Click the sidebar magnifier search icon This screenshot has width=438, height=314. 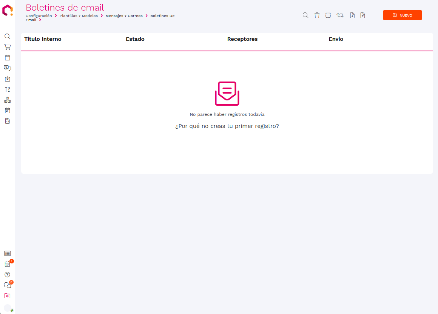[x=7, y=37]
